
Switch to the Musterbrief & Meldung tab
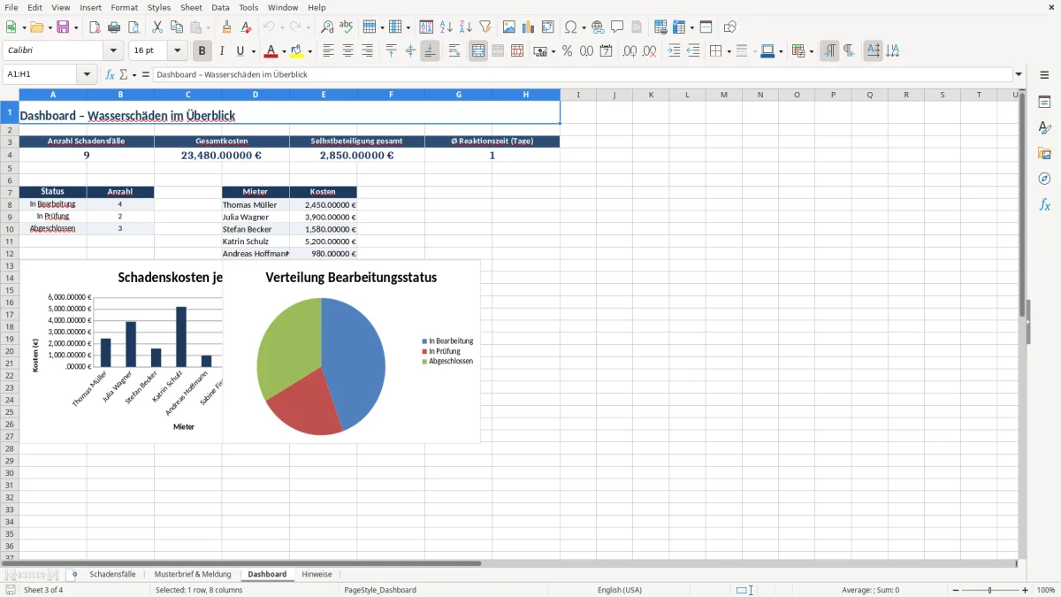(193, 574)
